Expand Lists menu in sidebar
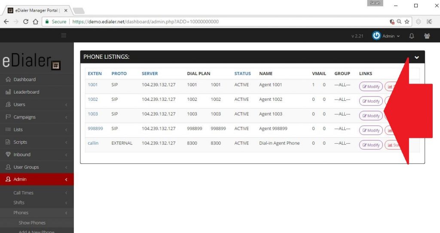Screen dimensions: 440x233 pos(37,130)
